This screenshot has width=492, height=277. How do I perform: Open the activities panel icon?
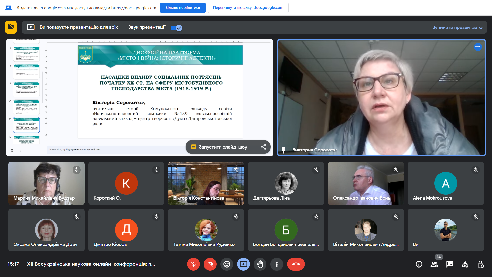pos(465,264)
